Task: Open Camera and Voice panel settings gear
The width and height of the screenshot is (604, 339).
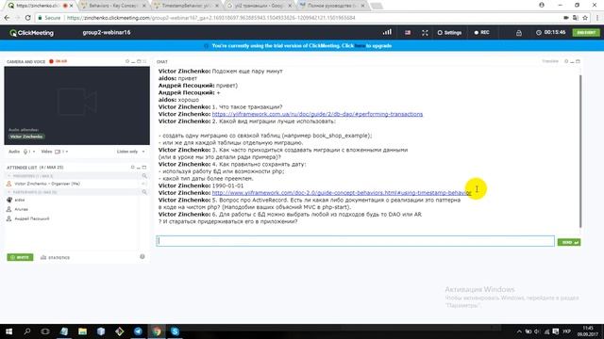Action: click(x=127, y=61)
